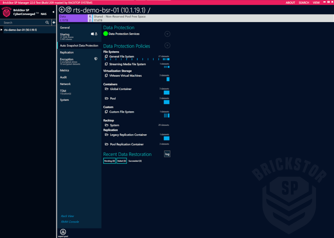The image size is (334, 238).
Task: Open the Replication section
Action: (67, 53)
